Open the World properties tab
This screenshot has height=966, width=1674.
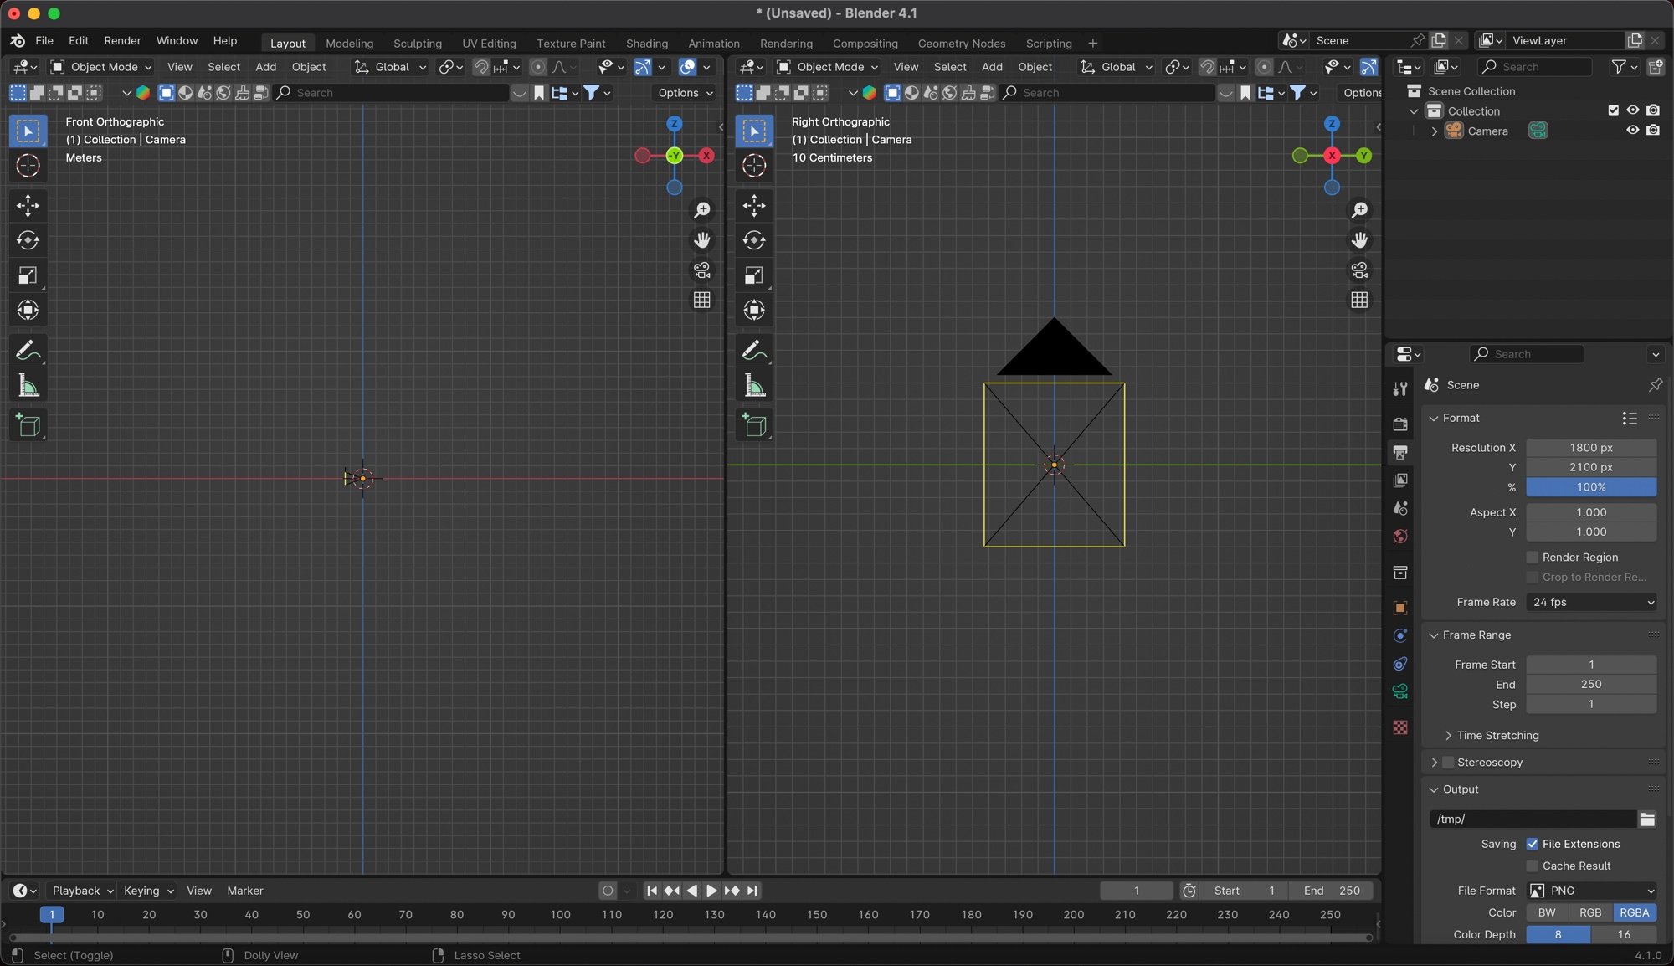tap(1400, 537)
